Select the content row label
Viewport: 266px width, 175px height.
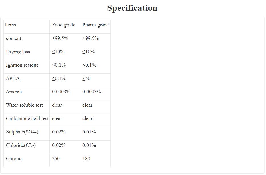point(14,38)
